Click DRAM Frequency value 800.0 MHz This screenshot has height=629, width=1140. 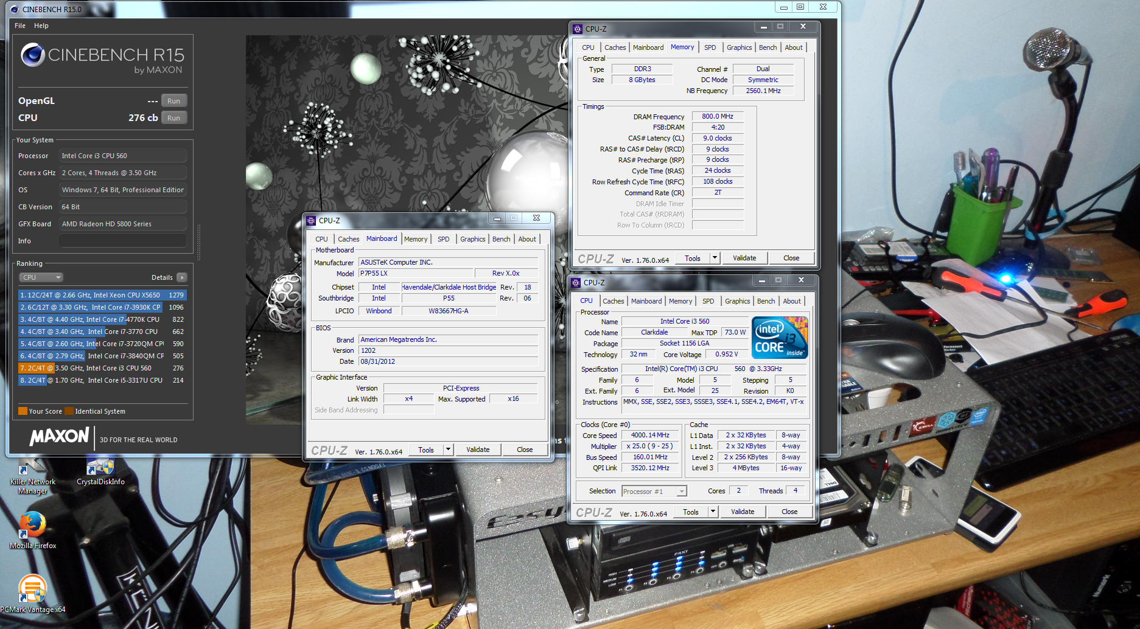pyautogui.click(x=718, y=116)
